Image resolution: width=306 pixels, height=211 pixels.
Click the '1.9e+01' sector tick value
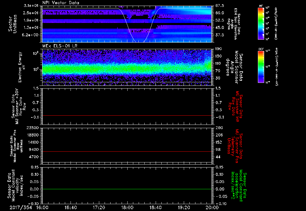[32, 20]
